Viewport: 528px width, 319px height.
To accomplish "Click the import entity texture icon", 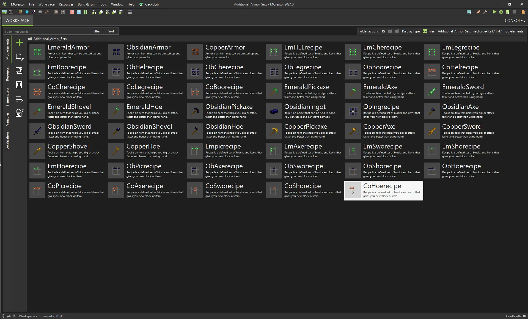I will tap(34, 12).
